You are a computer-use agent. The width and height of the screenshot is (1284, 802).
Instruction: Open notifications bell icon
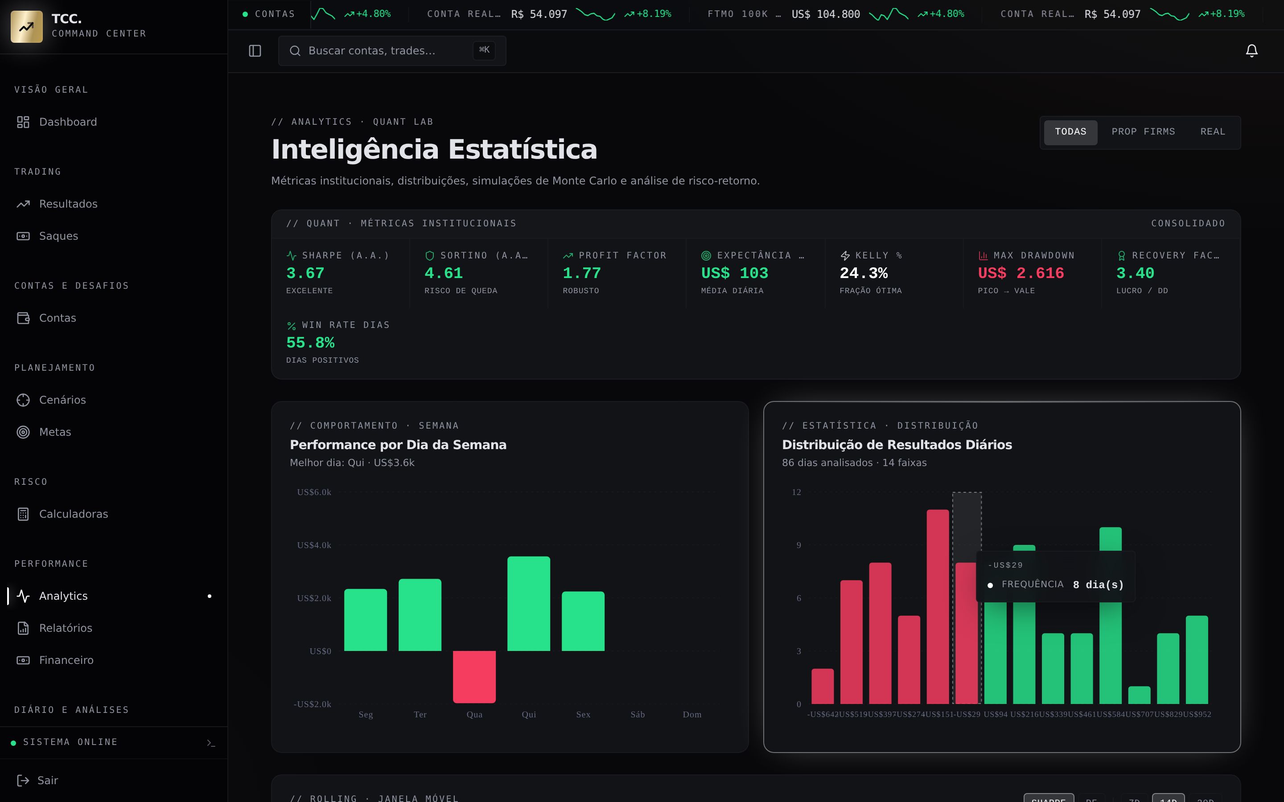(1251, 51)
